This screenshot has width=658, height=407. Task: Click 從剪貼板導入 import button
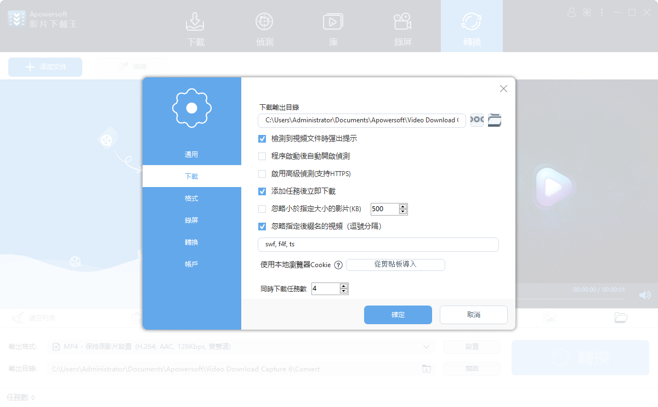point(395,264)
